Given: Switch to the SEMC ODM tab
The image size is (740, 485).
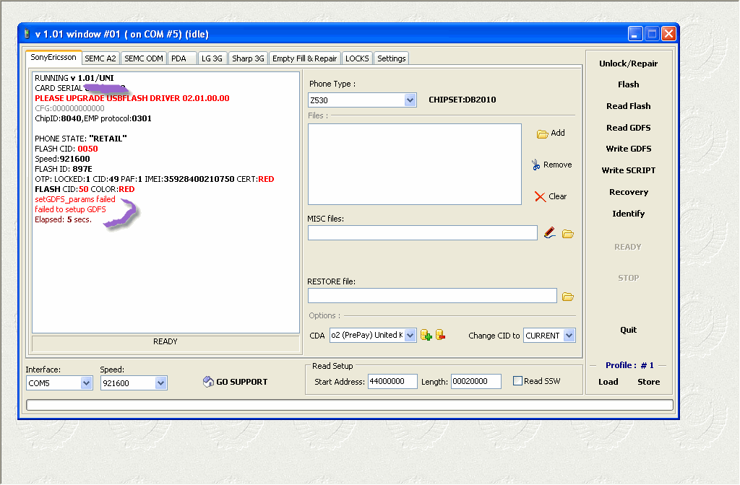Looking at the screenshot, I should pyautogui.click(x=144, y=58).
